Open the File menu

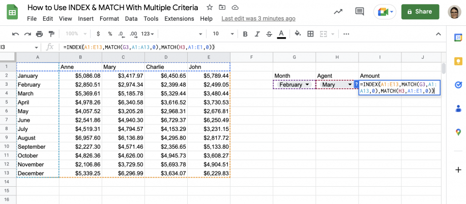tap(32, 19)
